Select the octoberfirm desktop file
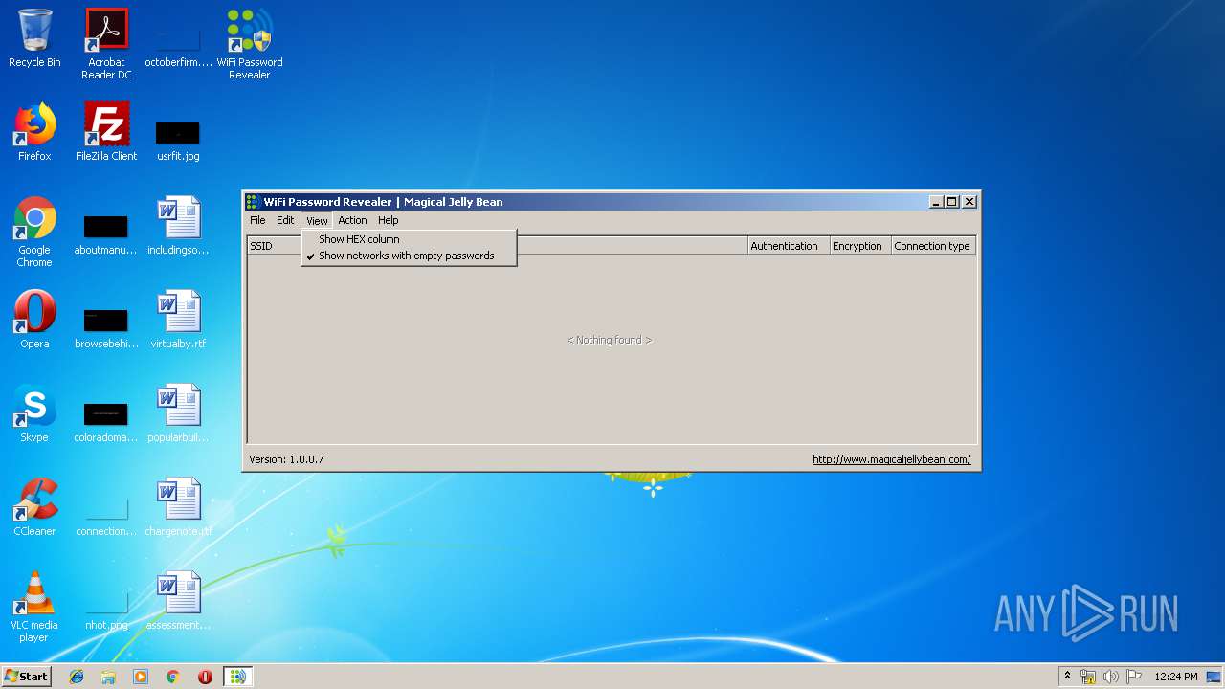1225x689 pixels. tap(178, 50)
